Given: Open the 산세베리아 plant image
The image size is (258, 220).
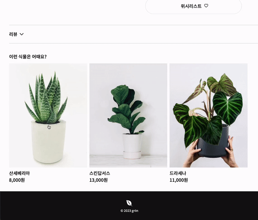Looking at the screenshot, I should click(48, 116).
